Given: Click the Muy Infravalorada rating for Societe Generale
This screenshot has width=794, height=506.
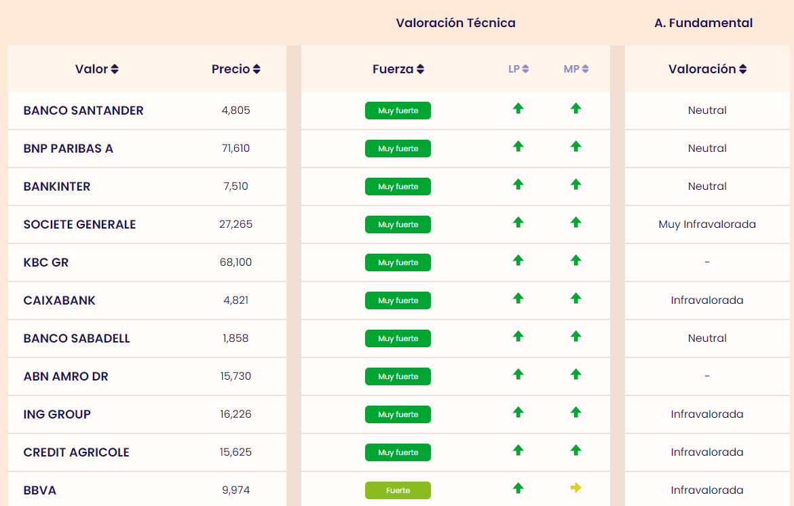Looking at the screenshot, I should 707,225.
